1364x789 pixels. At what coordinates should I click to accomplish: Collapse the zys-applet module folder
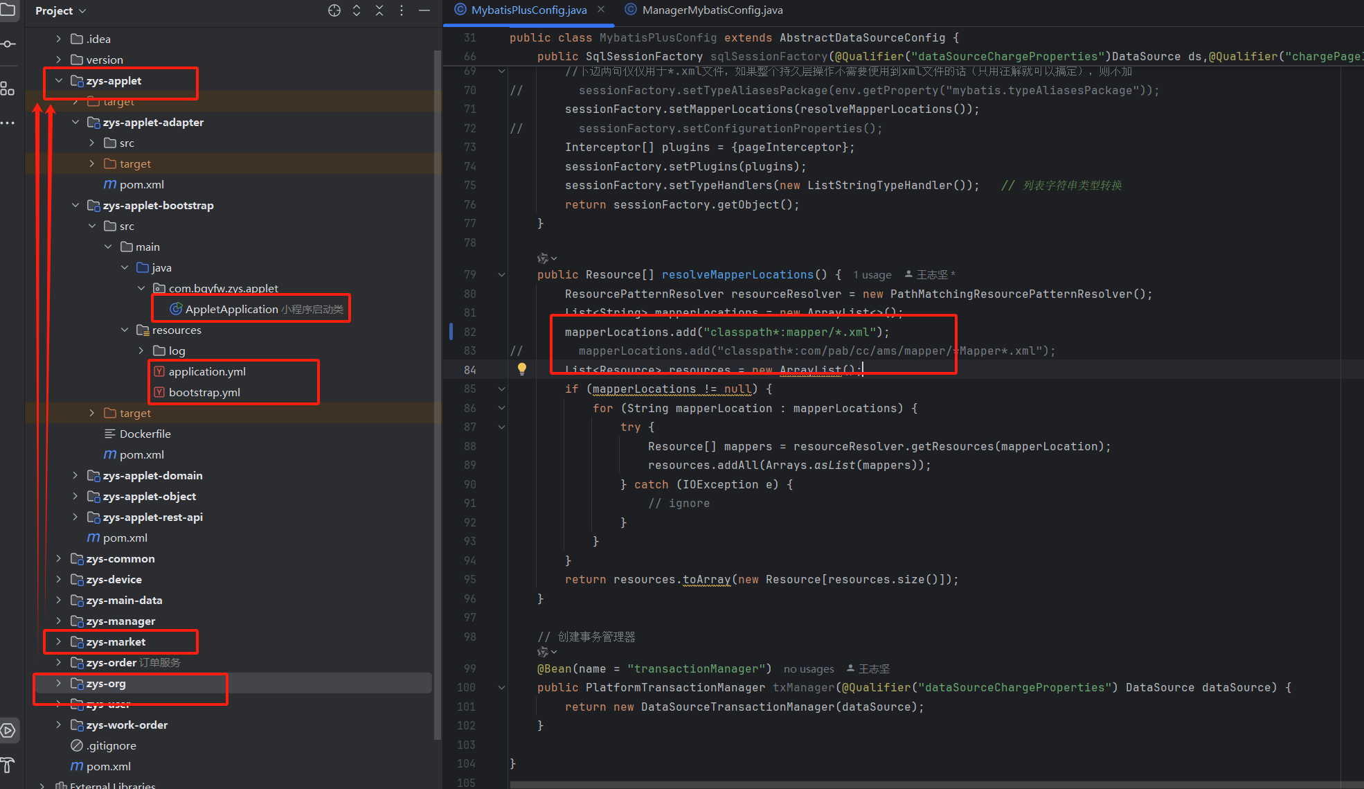coord(59,81)
